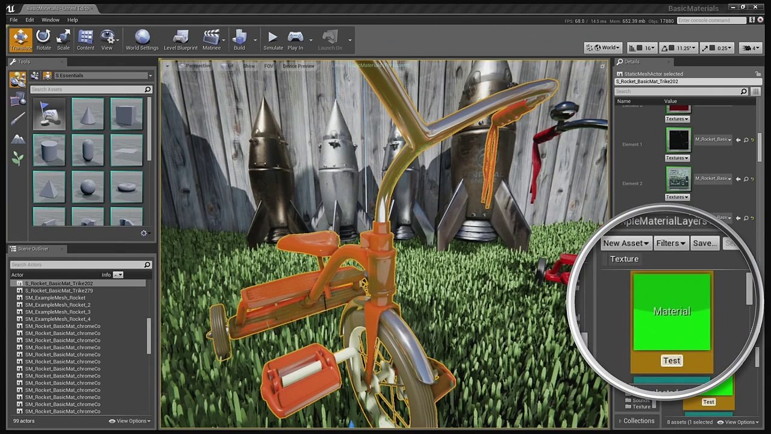
Task: Open grid snap size 16 dropdown
Action: 649,48
